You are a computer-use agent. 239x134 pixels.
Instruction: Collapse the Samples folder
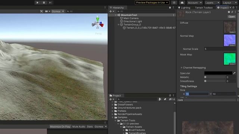[x=112, y=118]
